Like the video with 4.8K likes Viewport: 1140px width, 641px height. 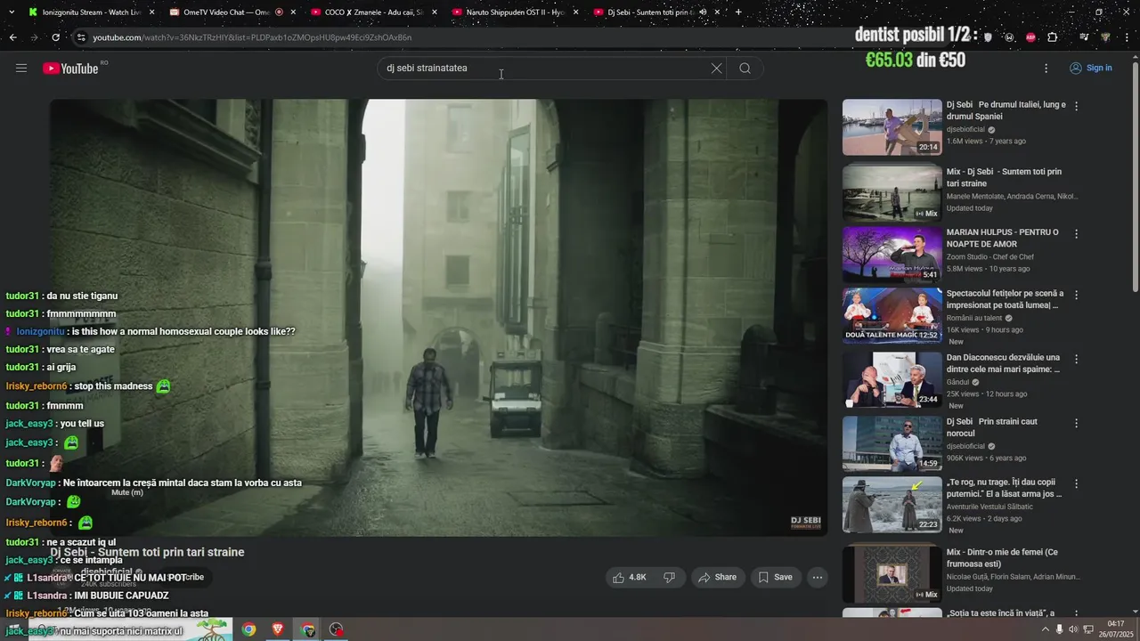[x=629, y=577]
